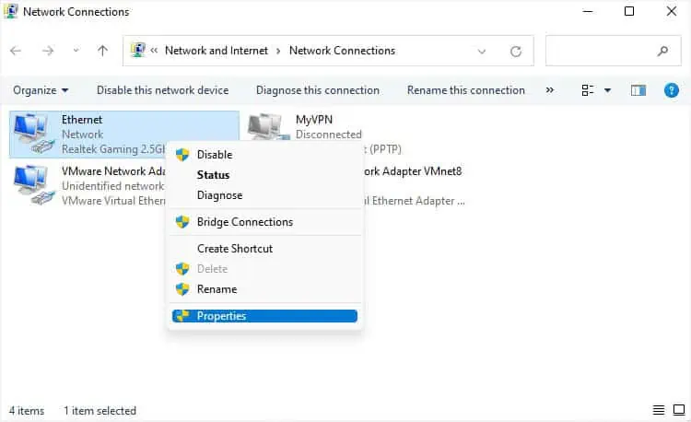691x422 pixels.
Task: Click the shield icon beside Properties
Action: pyautogui.click(x=182, y=316)
